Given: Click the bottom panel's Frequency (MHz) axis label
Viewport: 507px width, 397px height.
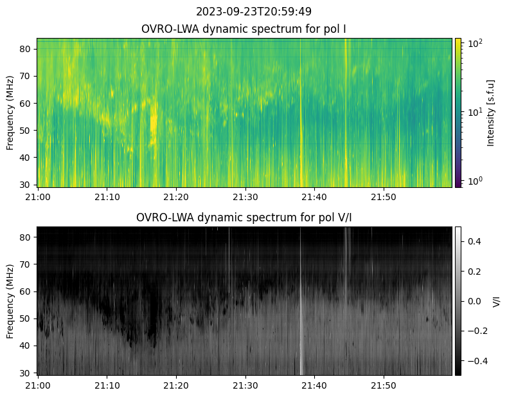Looking at the screenshot, I should pyautogui.click(x=10, y=300).
